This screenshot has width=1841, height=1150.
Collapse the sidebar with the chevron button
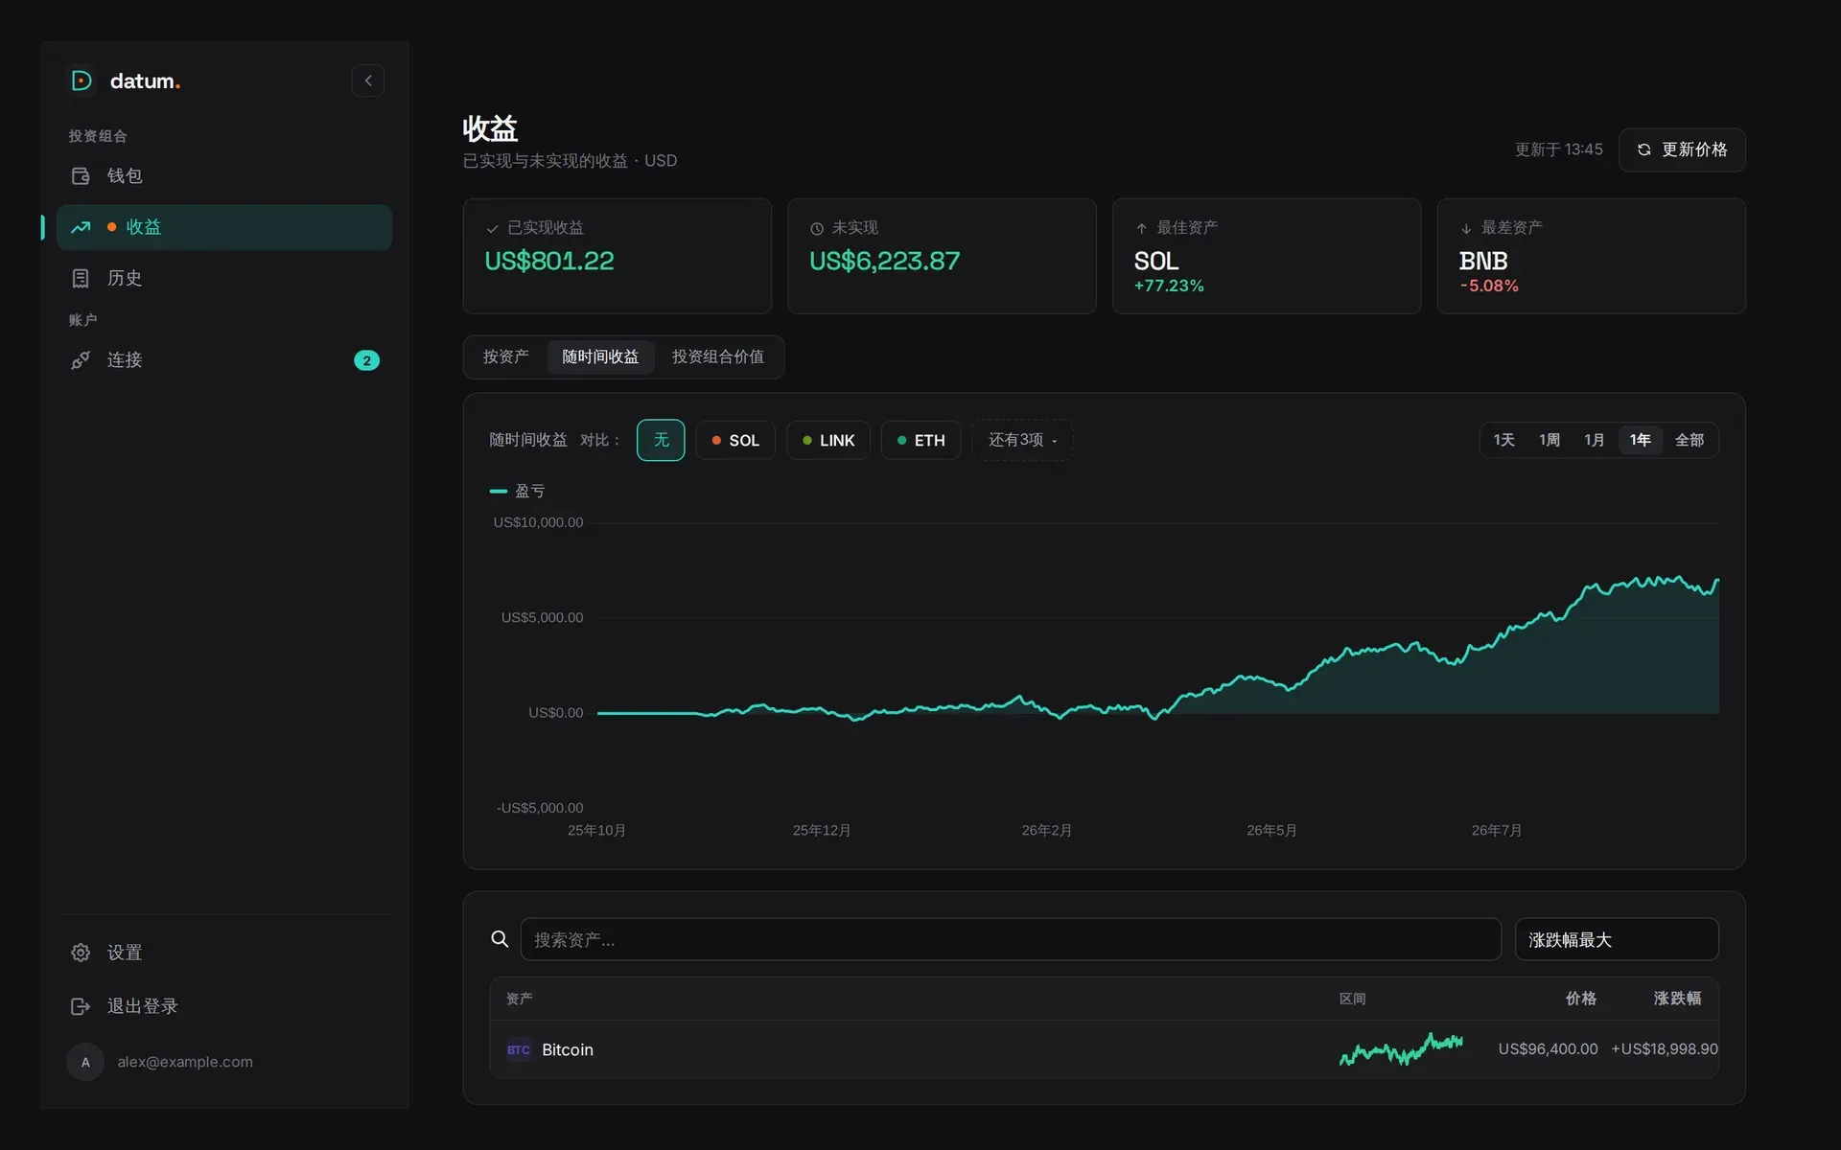368,80
